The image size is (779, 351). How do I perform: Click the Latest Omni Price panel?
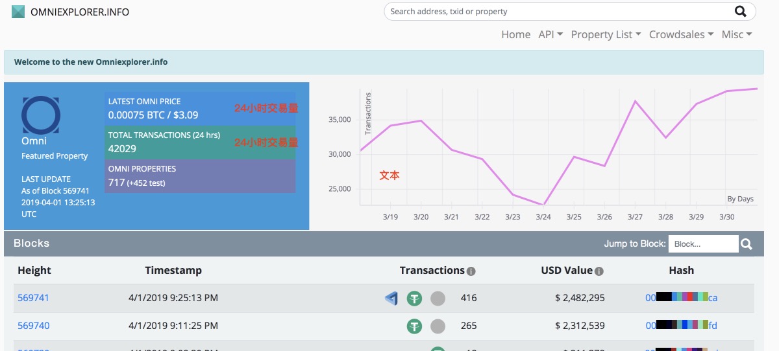[x=200, y=109]
